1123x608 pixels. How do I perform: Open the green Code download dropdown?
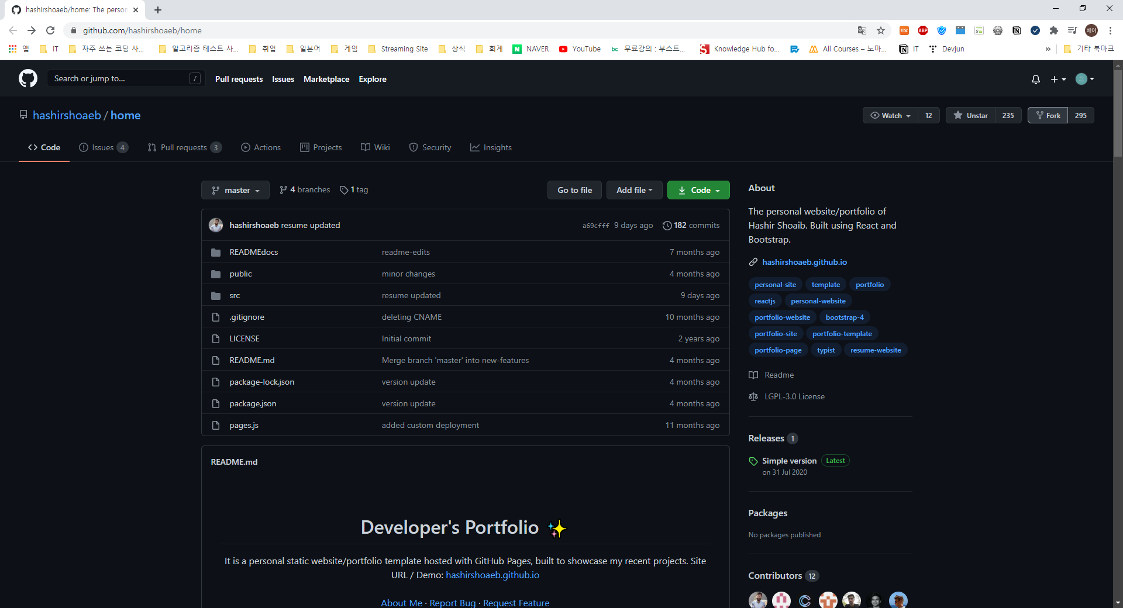tap(698, 190)
